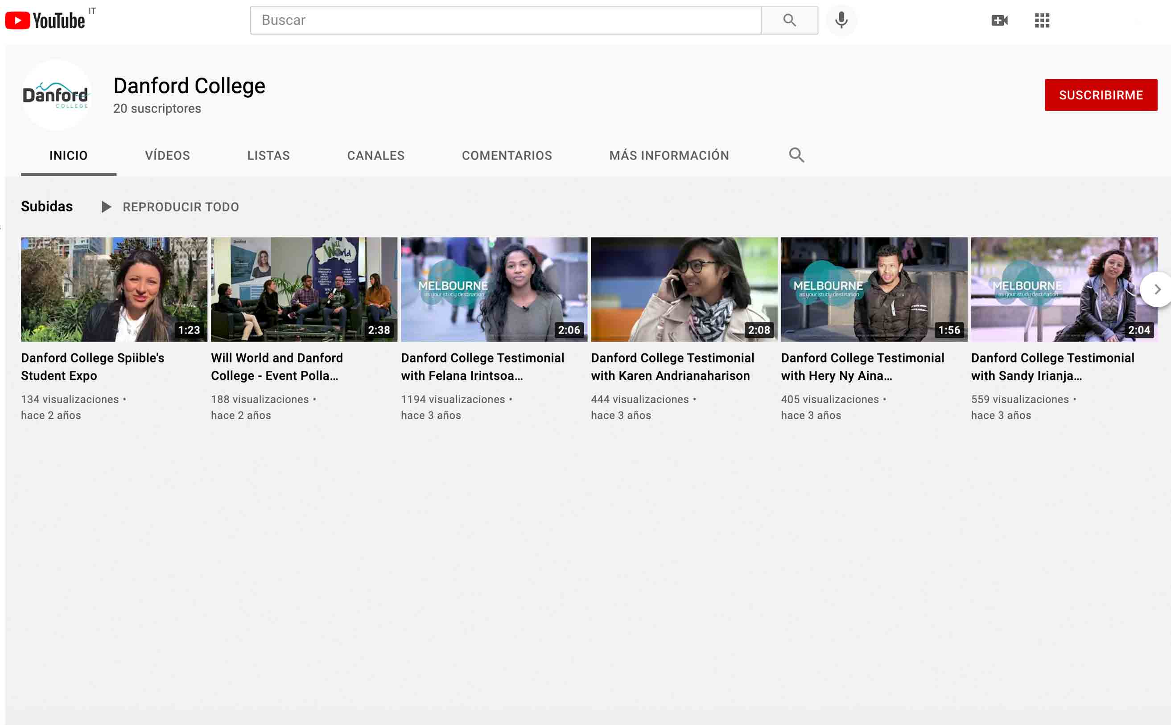Select the INICIO tab
Screen dimensions: 1171x725
coord(69,156)
